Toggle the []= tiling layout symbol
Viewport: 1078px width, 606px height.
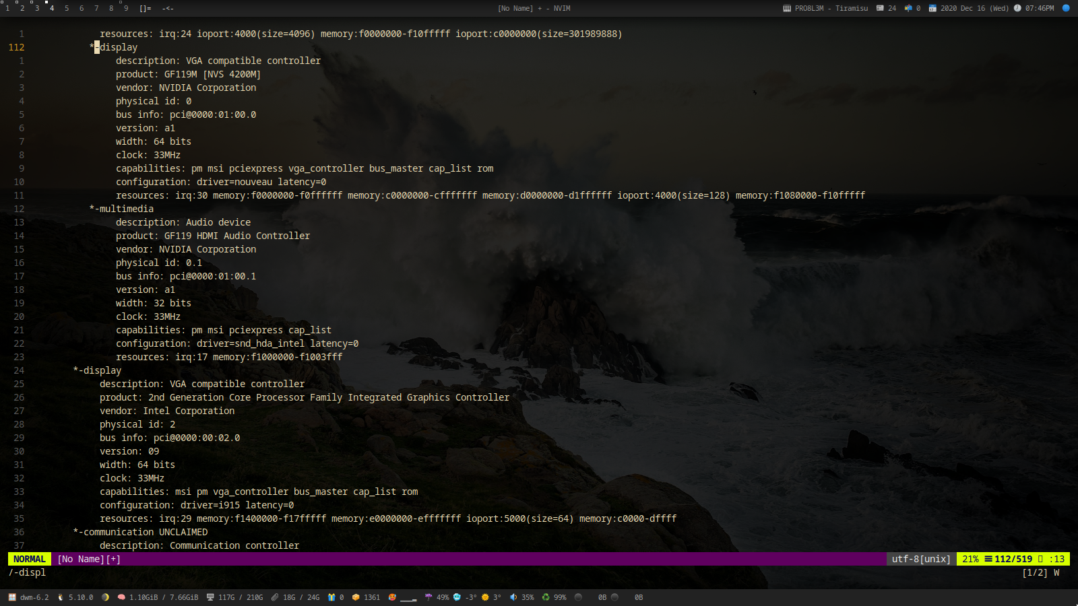point(146,8)
